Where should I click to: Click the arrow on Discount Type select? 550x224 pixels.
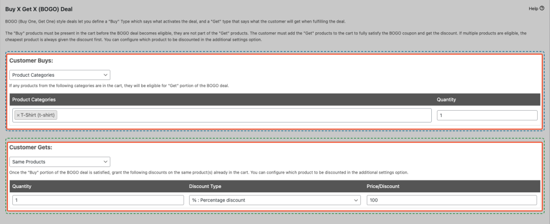pos(356,200)
